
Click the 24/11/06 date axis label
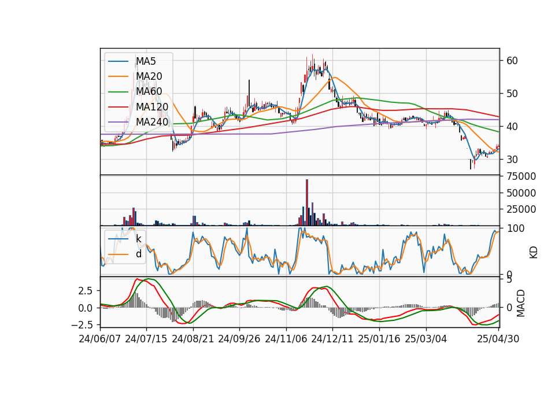click(x=286, y=339)
